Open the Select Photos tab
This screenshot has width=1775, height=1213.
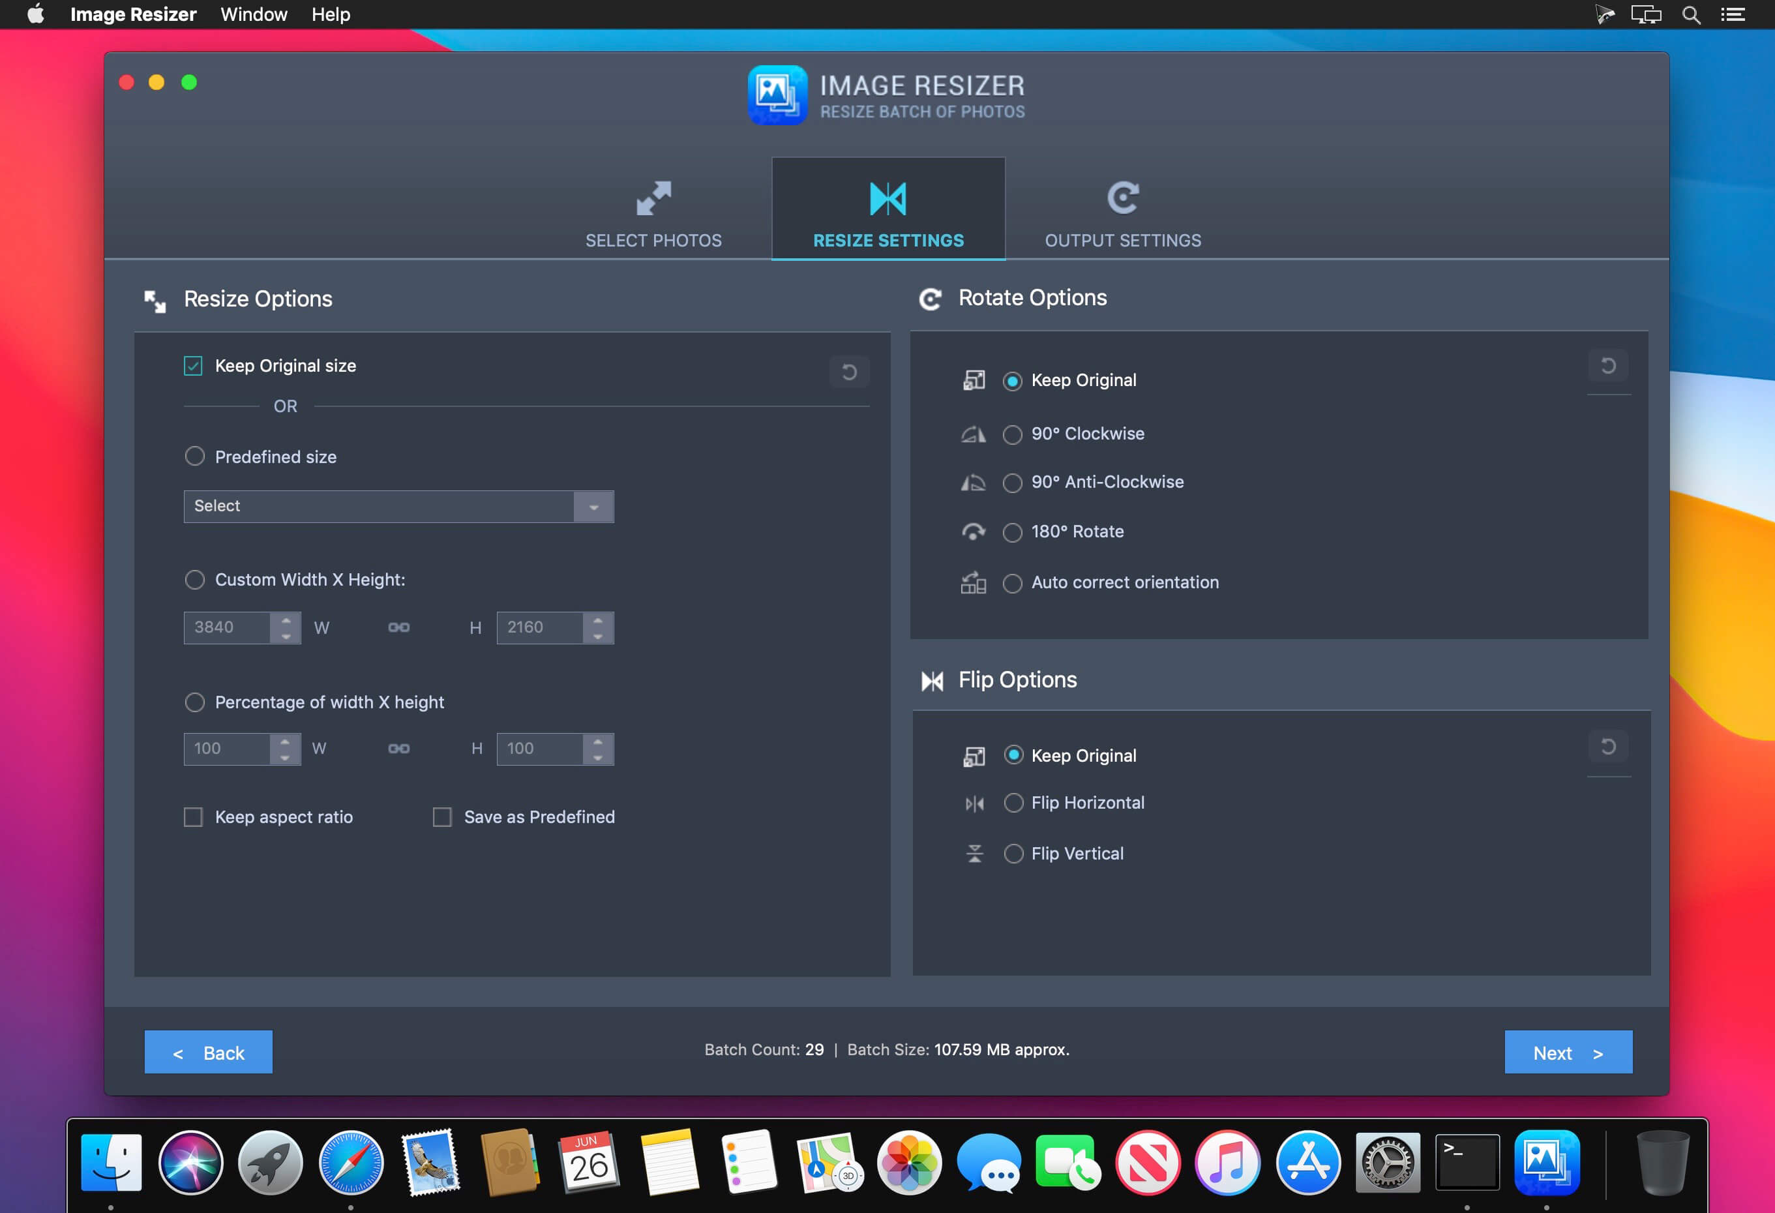(x=653, y=214)
